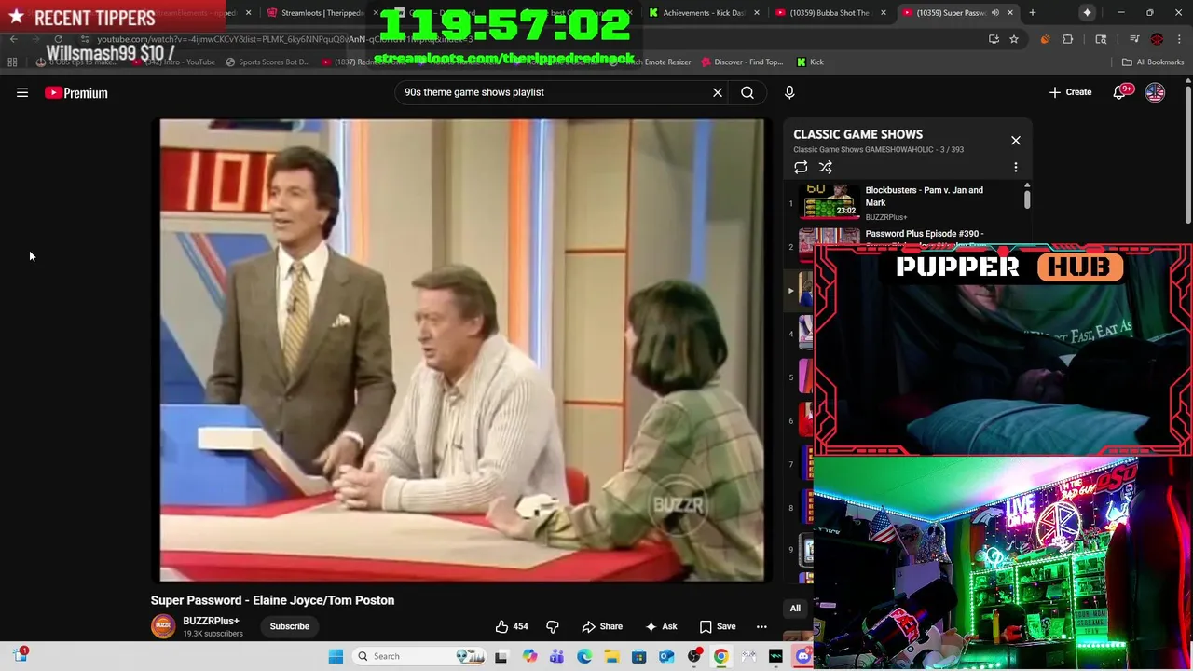
Task: Open Chrome extensions puzzle icon
Action: pyautogui.click(x=1068, y=39)
